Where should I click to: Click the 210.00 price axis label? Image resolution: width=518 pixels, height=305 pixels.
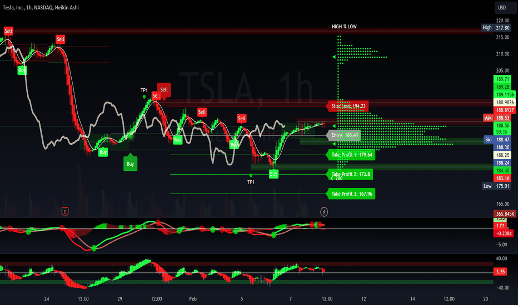[x=502, y=54]
